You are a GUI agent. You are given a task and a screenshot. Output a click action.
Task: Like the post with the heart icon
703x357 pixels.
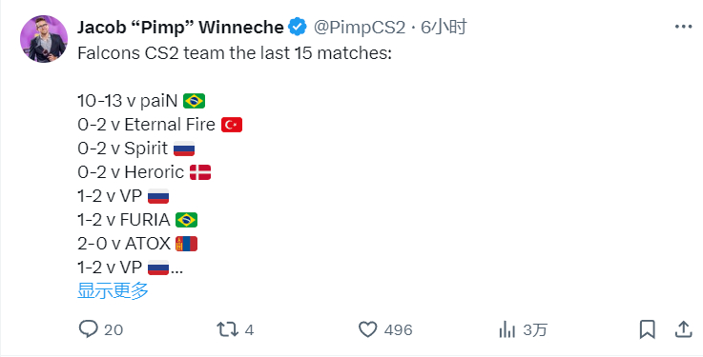click(x=367, y=329)
